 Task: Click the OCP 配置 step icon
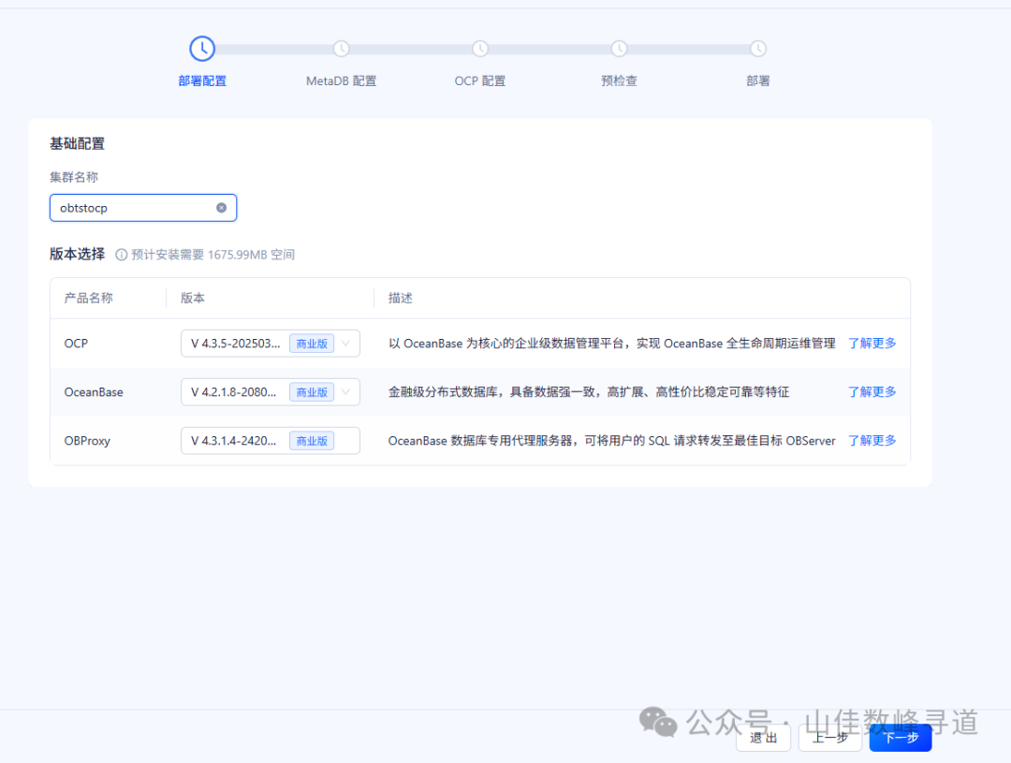click(480, 49)
